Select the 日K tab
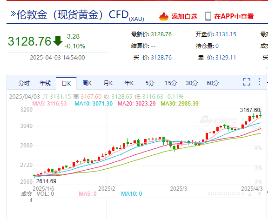The image size is (268, 219). (67, 83)
